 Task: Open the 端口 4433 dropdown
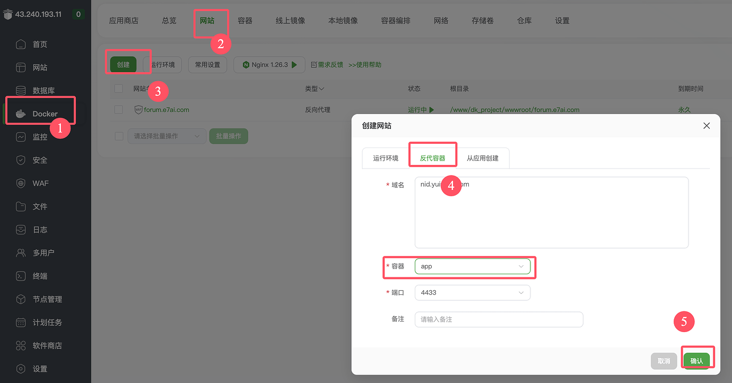click(473, 292)
